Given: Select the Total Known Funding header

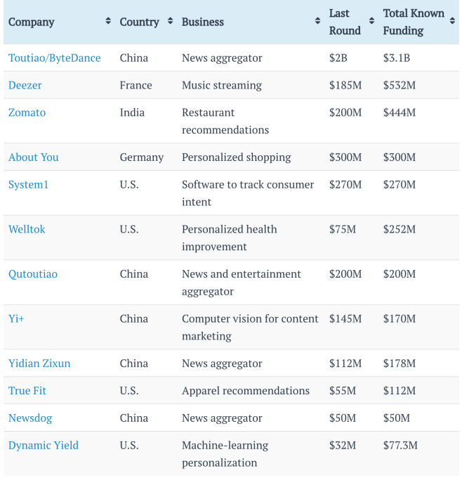Looking at the screenshot, I should (414, 22).
